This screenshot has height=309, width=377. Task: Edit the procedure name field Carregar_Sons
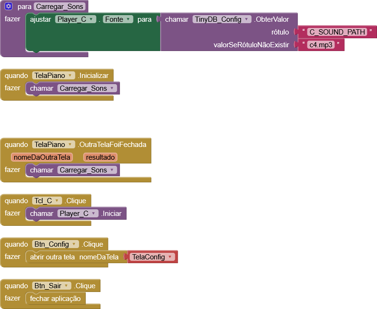[x=60, y=7]
